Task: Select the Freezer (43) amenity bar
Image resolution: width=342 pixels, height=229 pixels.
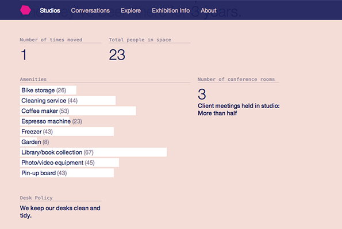Action: [x=67, y=132]
